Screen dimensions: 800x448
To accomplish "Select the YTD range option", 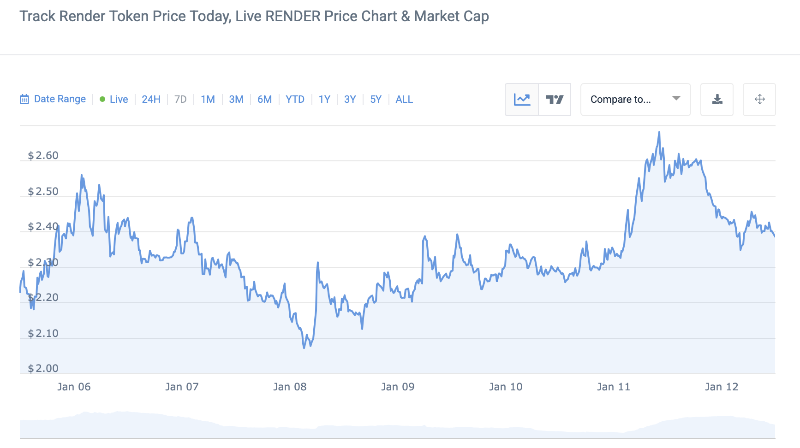I will point(295,100).
